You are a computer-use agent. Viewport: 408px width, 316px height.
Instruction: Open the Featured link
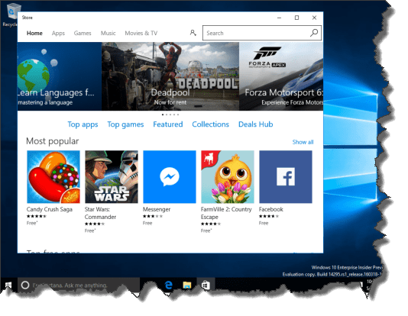pos(168,124)
